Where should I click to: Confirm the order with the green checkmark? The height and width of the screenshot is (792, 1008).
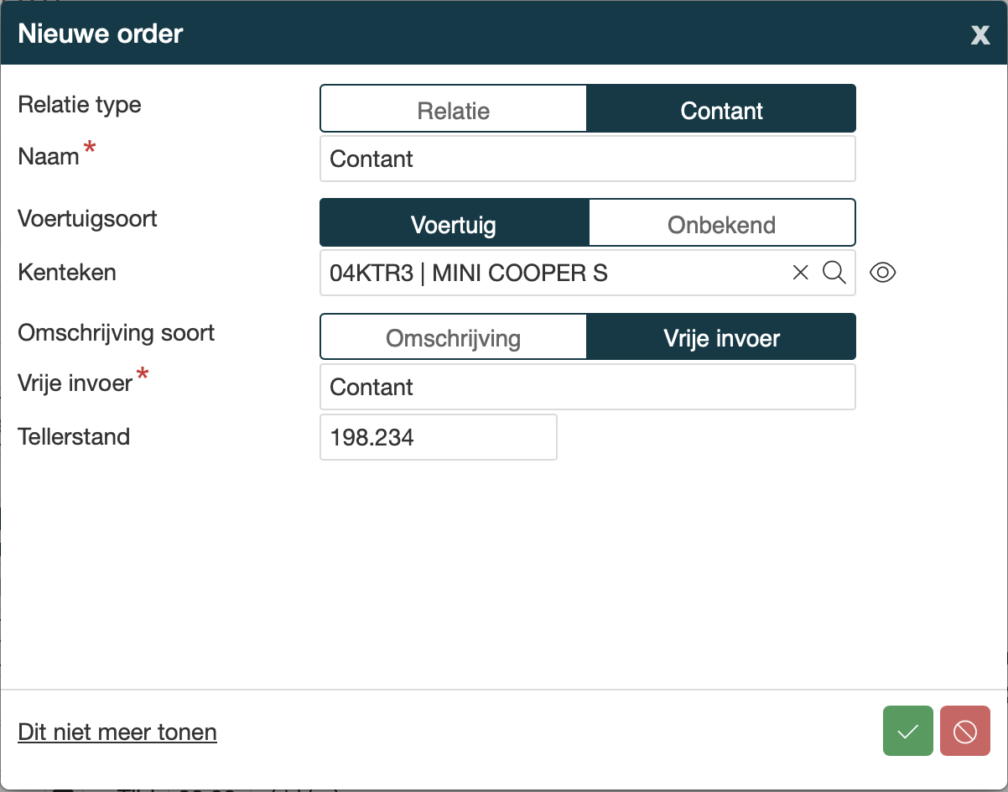907,731
